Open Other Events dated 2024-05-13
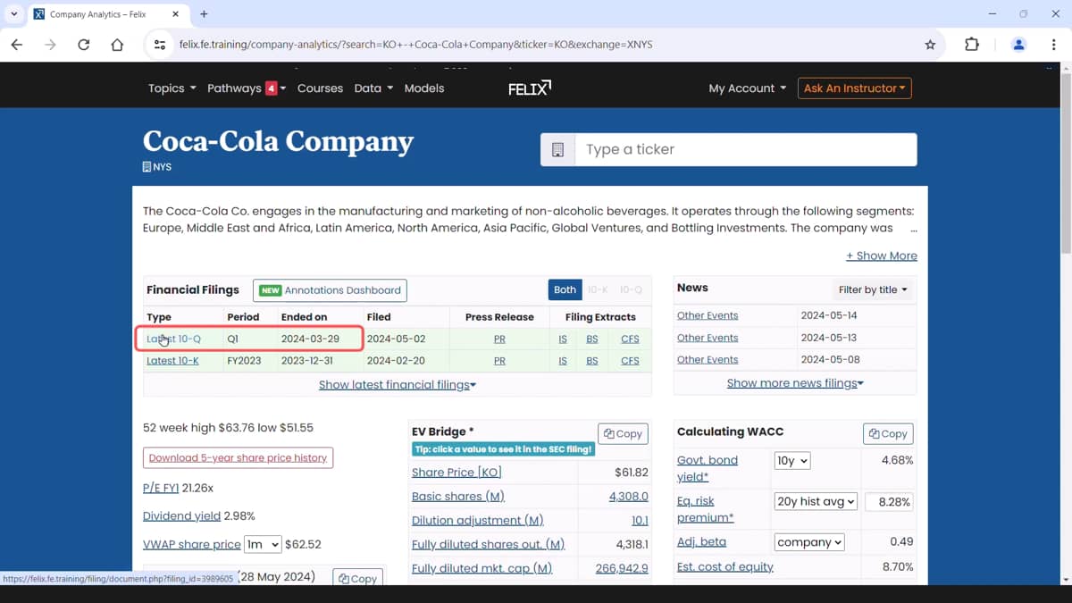Screen dimensions: 1072x603 (708, 338)
